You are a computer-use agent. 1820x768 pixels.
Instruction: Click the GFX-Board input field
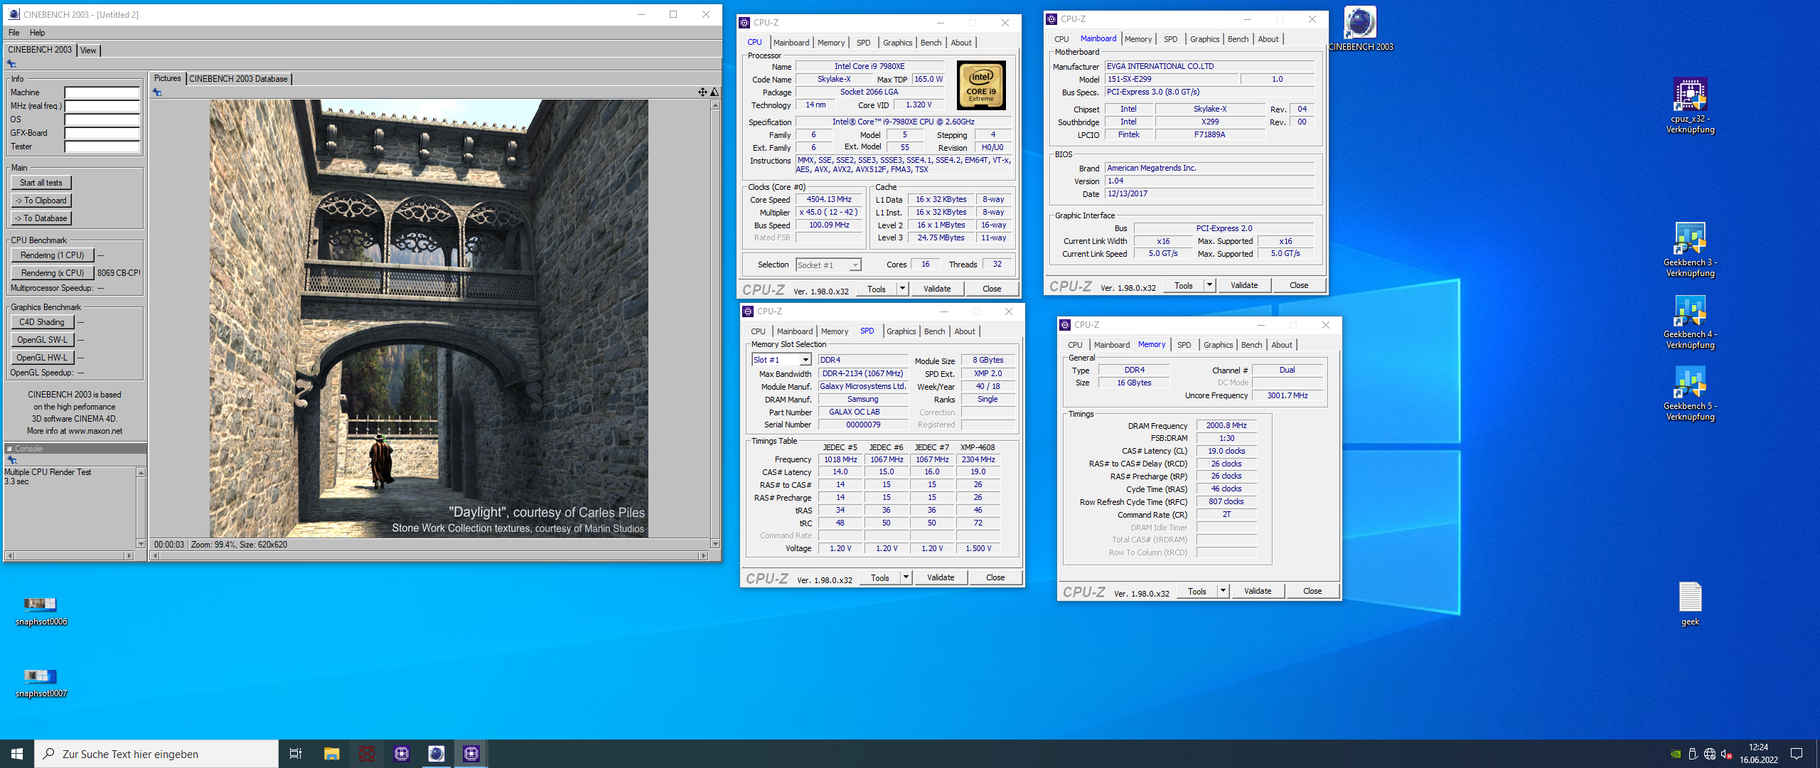click(x=102, y=133)
